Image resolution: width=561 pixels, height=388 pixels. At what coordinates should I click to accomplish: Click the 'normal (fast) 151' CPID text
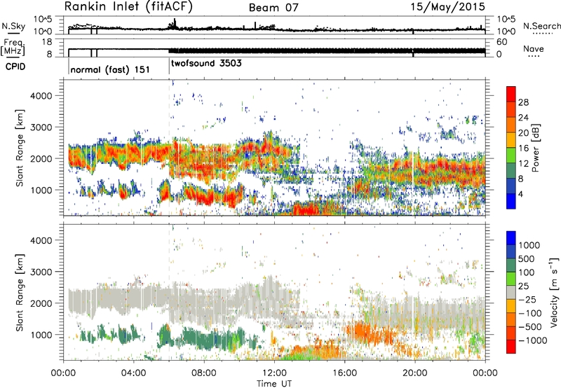point(110,69)
